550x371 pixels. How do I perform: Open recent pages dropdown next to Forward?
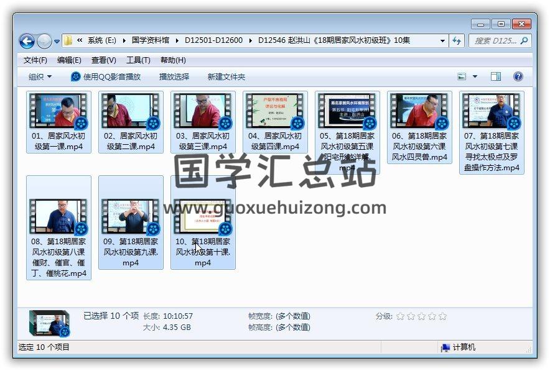pyautogui.click(x=57, y=42)
